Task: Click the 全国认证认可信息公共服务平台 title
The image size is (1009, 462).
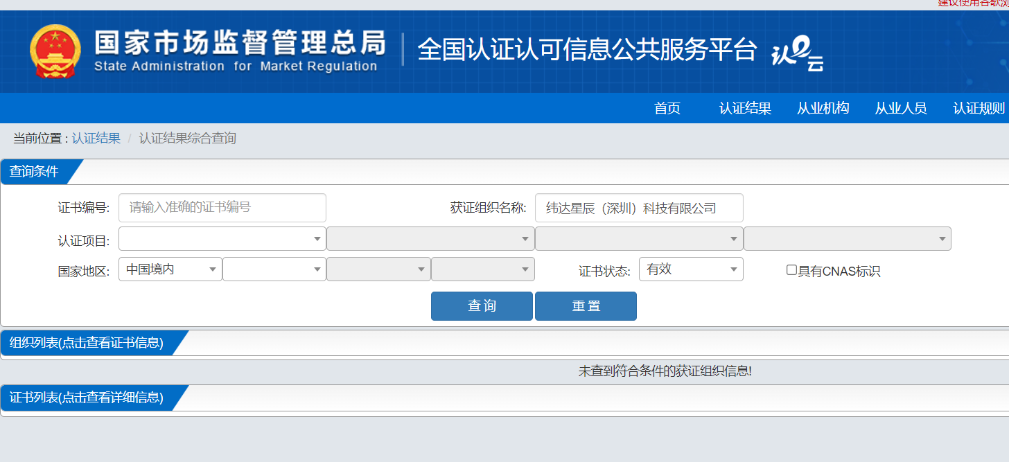Action: pos(587,50)
